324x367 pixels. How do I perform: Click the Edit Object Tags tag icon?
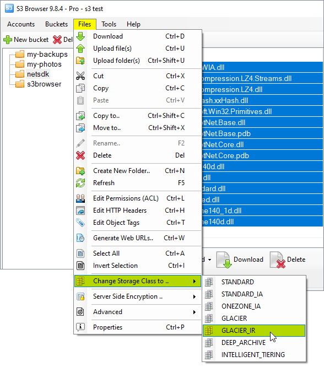tap(80, 223)
